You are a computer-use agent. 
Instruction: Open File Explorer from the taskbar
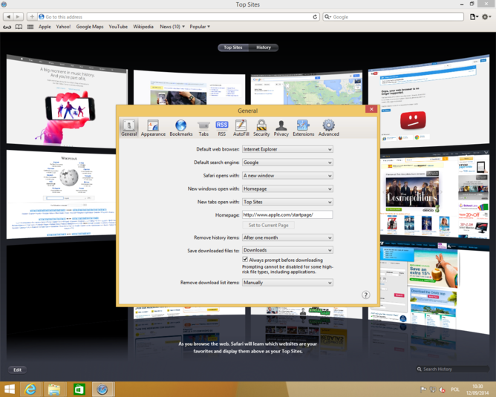[x=54, y=389]
